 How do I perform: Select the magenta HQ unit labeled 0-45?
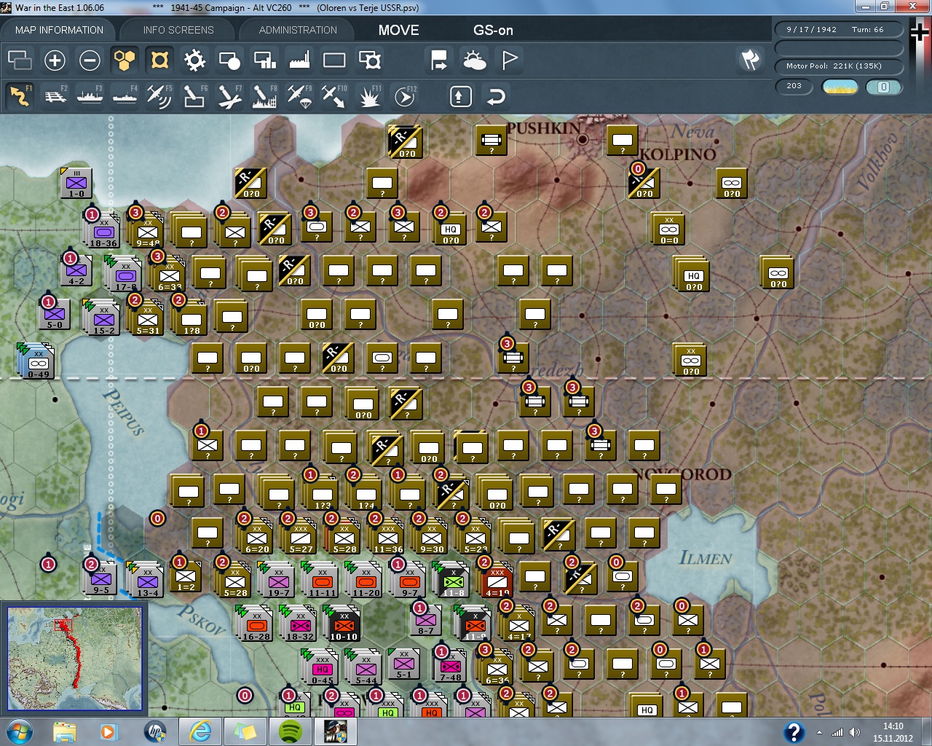point(322,668)
